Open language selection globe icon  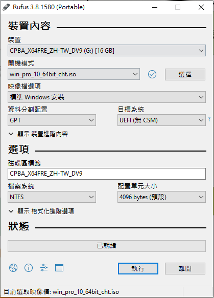pyautogui.click(x=13, y=268)
